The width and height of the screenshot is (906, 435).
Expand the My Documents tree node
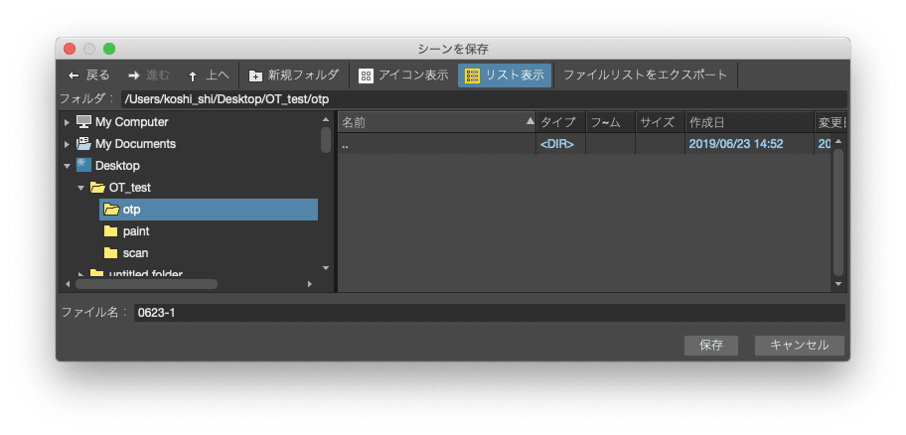[67, 144]
